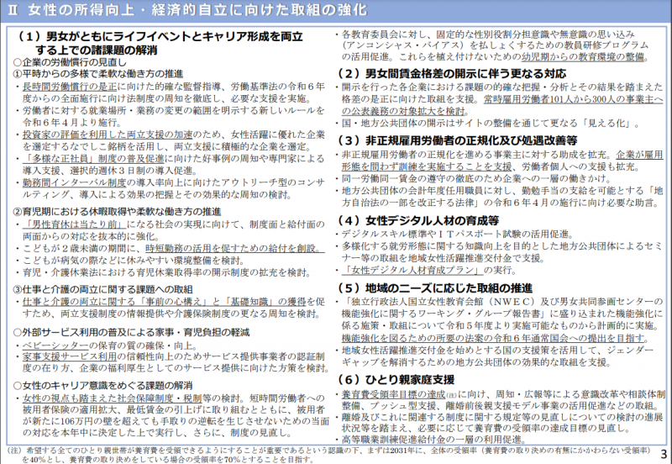Image resolution: width=672 pixels, height=464 pixels.
Task: Open the underlined 長時間労働慣行の是正 text
Action: (70, 86)
